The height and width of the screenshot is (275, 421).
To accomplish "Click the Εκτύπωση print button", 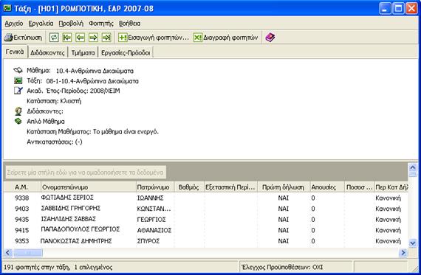I will 23,38.
